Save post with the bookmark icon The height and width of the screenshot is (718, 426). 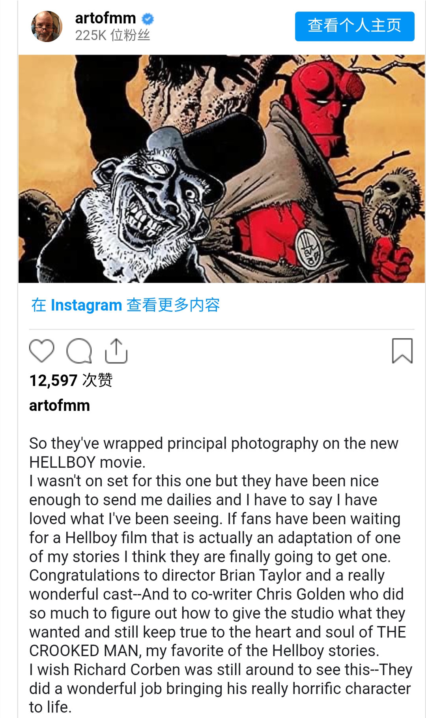tap(402, 351)
